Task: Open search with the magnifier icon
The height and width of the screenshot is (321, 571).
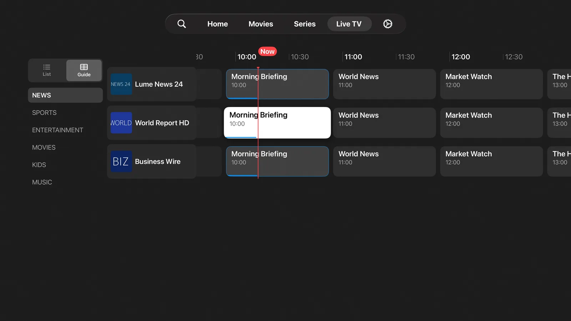Action: pos(182,24)
